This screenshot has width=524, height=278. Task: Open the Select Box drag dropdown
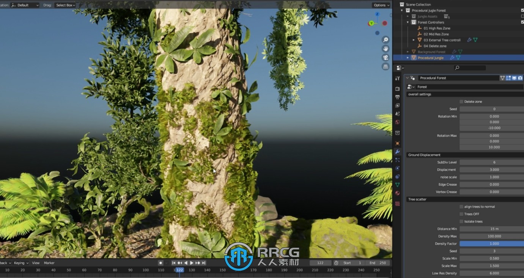[x=65, y=5]
